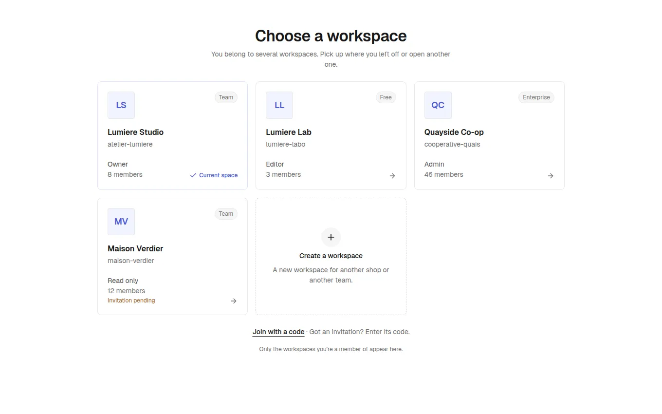Select the Quayside Co-op workspace title
This screenshot has width=662, height=414.
pos(454,132)
